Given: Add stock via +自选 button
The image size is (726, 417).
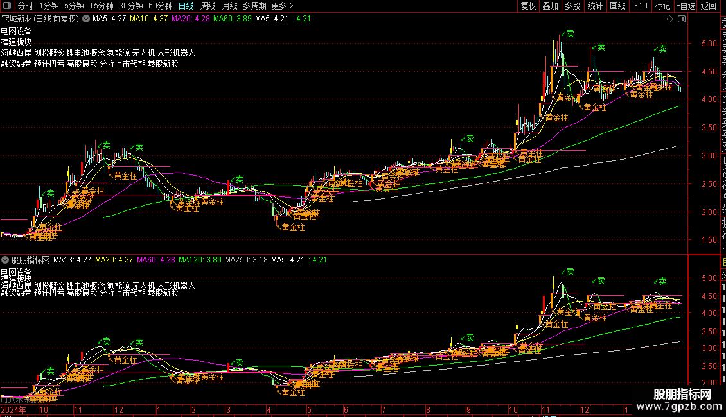Looking at the screenshot, I should (x=686, y=6).
